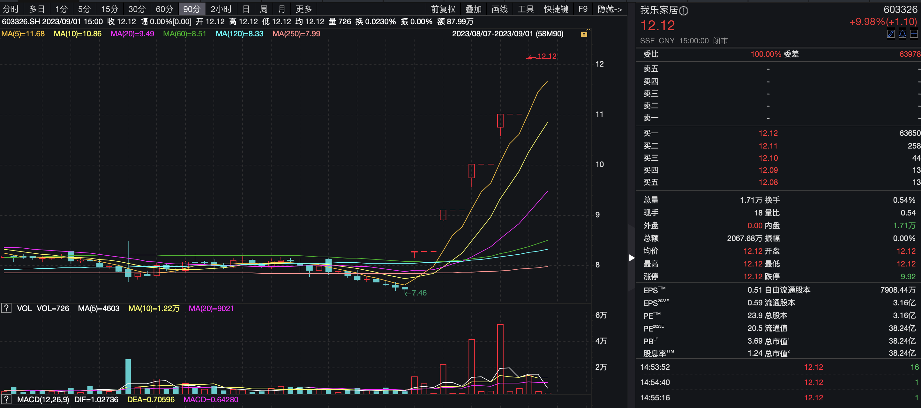Open the 工具 tools menu
Screen dimensions: 921x408
pyautogui.click(x=526, y=9)
